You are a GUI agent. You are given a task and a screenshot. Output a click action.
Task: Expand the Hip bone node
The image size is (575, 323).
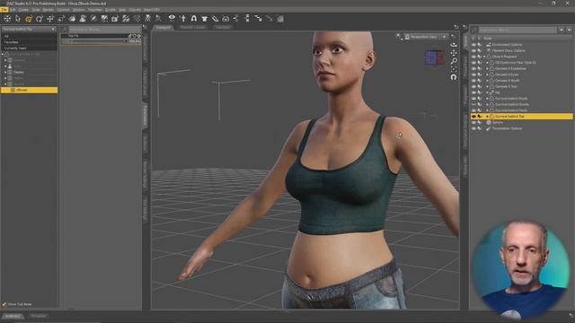(x=487, y=92)
